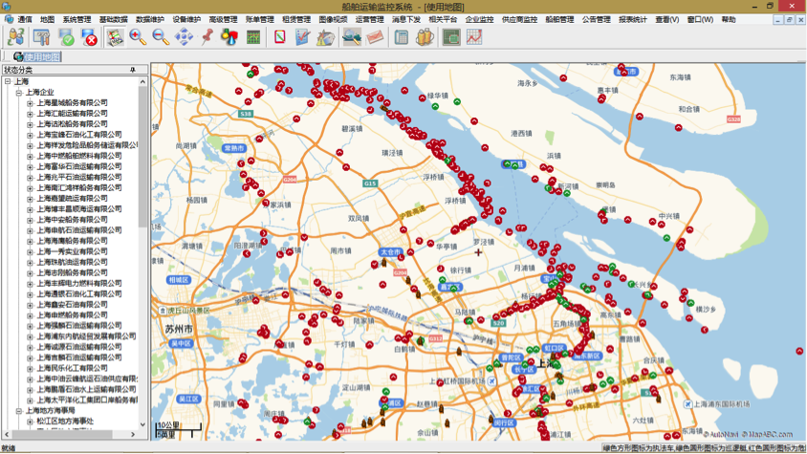
Task: Open the envelope message icon
Action: tap(375, 37)
